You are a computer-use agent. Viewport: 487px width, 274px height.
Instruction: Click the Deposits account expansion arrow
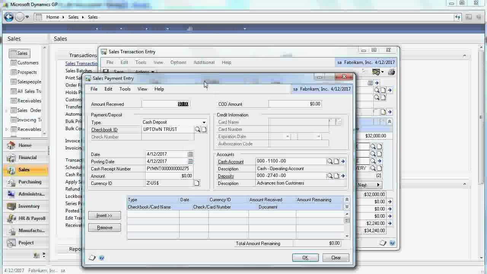pos(343,176)
